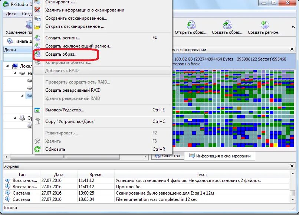Click the Диски column header
This screenshot has height=215, width=299.
point(18,50)
